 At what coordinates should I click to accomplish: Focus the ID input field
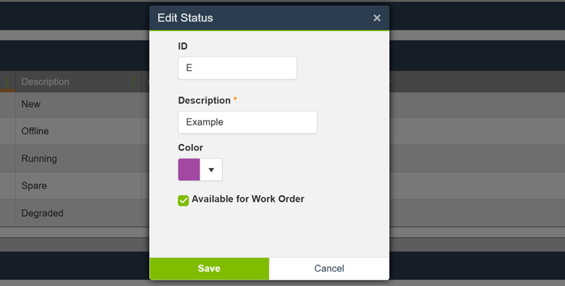click(237, 68)
